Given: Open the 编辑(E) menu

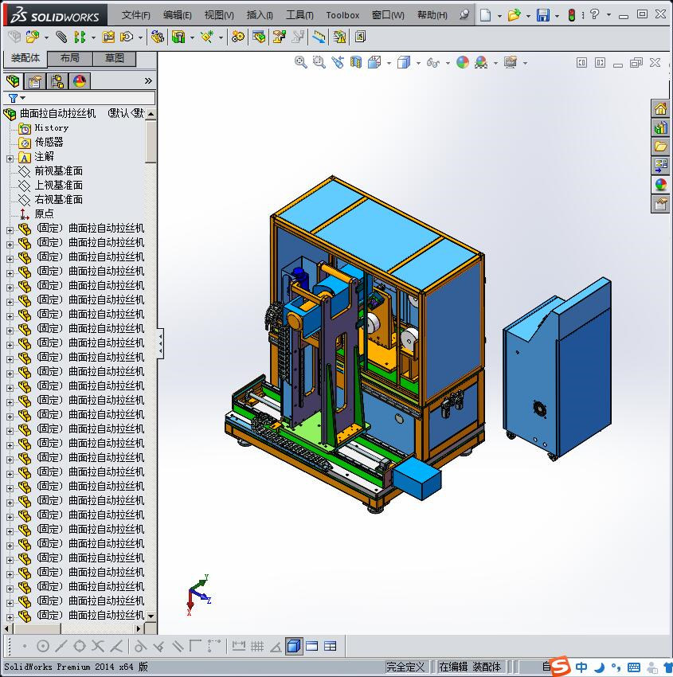Looking at the screenshot, I should [177, 15].
